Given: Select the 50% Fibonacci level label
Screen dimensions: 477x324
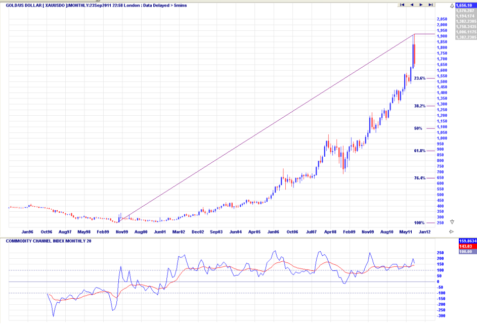Looking at the screenshot, I should click(x=418, y=128).
